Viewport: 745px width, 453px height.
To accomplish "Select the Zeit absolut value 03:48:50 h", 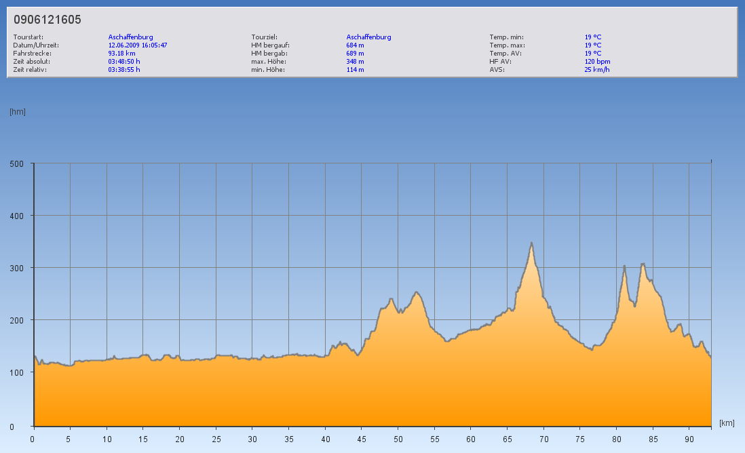I will [124, 62].
